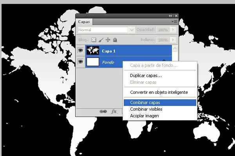Hide the Capa 1 layer
Viewport: 235px width, 156px height.
pyautogui.click(x=81, y=50)
